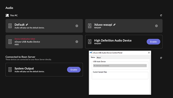The height and width of the screenshot is (98, 173).
Task: Click the 'Audio' page heading
Action: click(x=9, y=8)
